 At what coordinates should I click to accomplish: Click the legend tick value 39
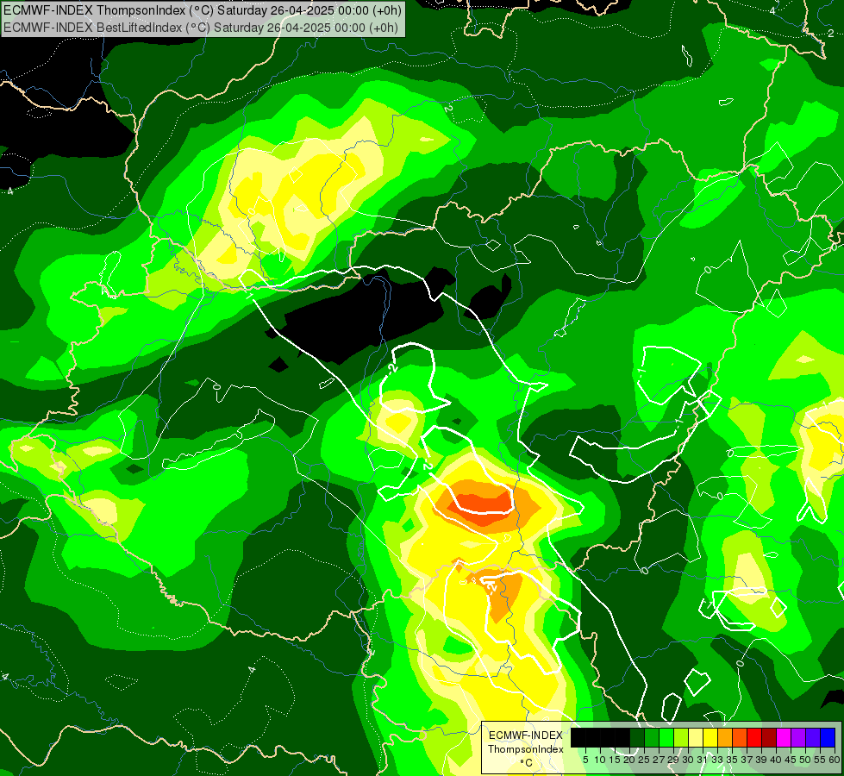coord(761,760)
